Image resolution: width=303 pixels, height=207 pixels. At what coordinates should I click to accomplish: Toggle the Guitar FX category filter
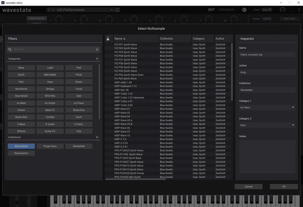coord(50,131)
